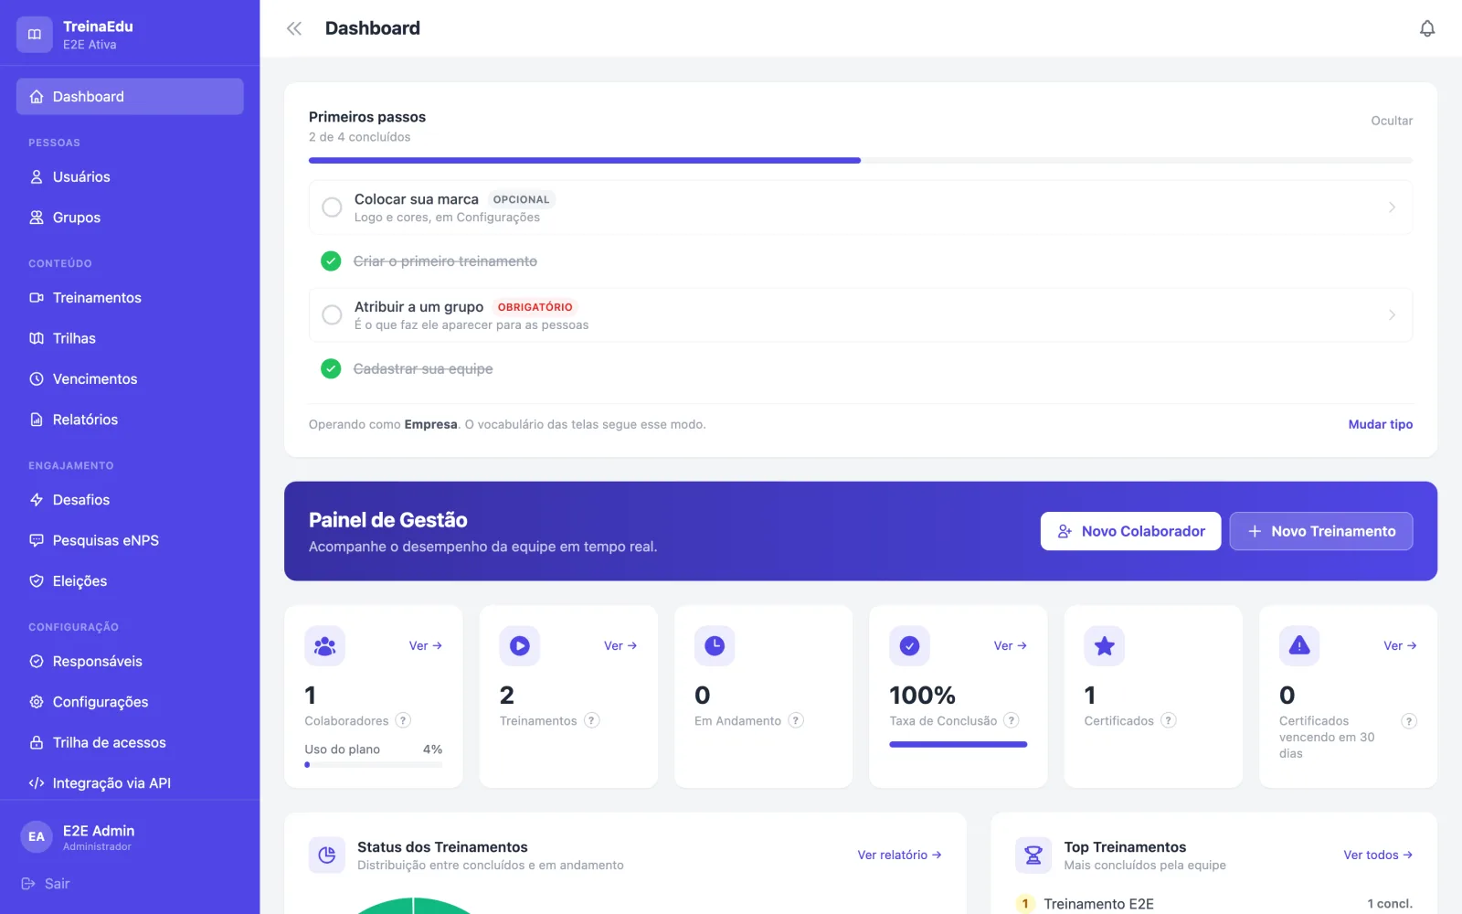Screen dimensions: 1462x914
Task: Click the Novo Treinamento button
Action: tap(1321, 531)
